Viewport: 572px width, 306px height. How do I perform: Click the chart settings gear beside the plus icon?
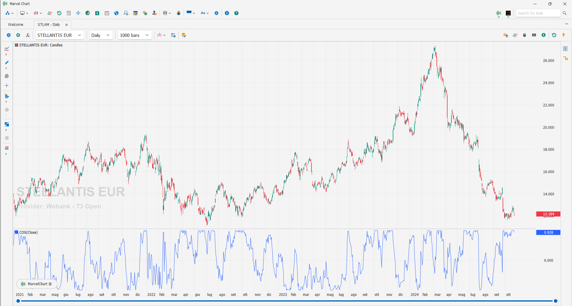(9, 35)
